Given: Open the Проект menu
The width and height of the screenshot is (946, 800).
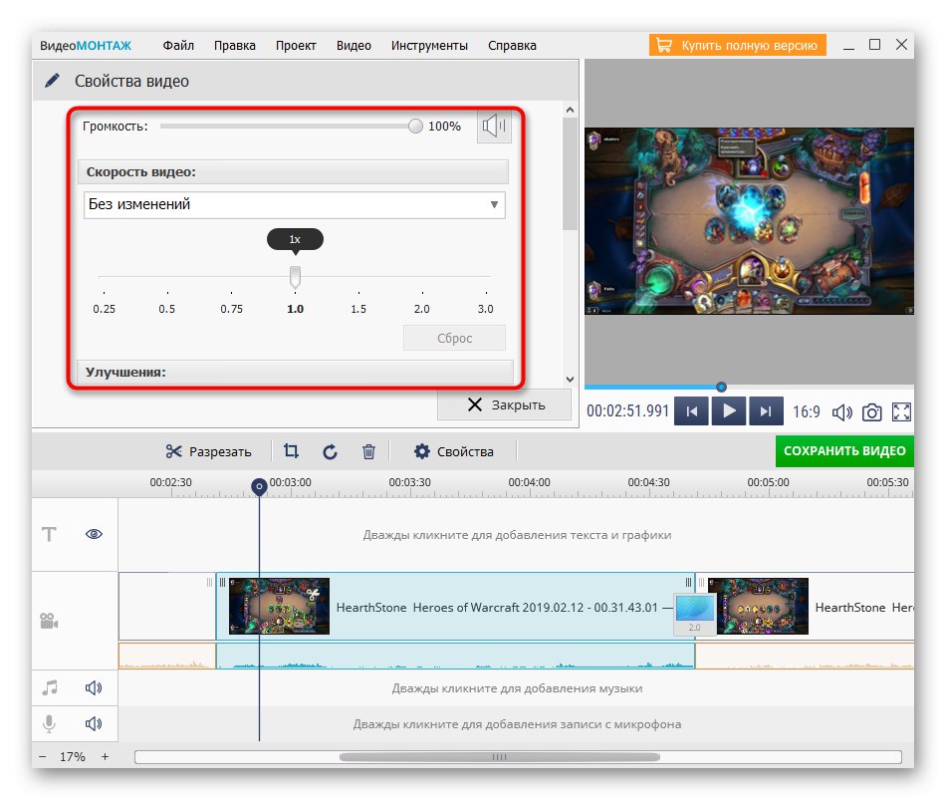Looking at the screenshot, I should (296, 45).
